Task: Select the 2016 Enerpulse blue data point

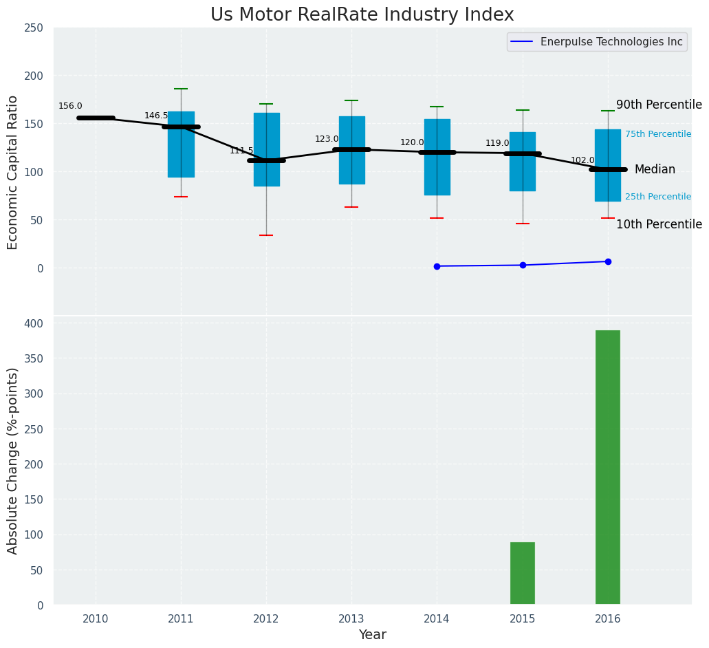Action: pos(608,261)
